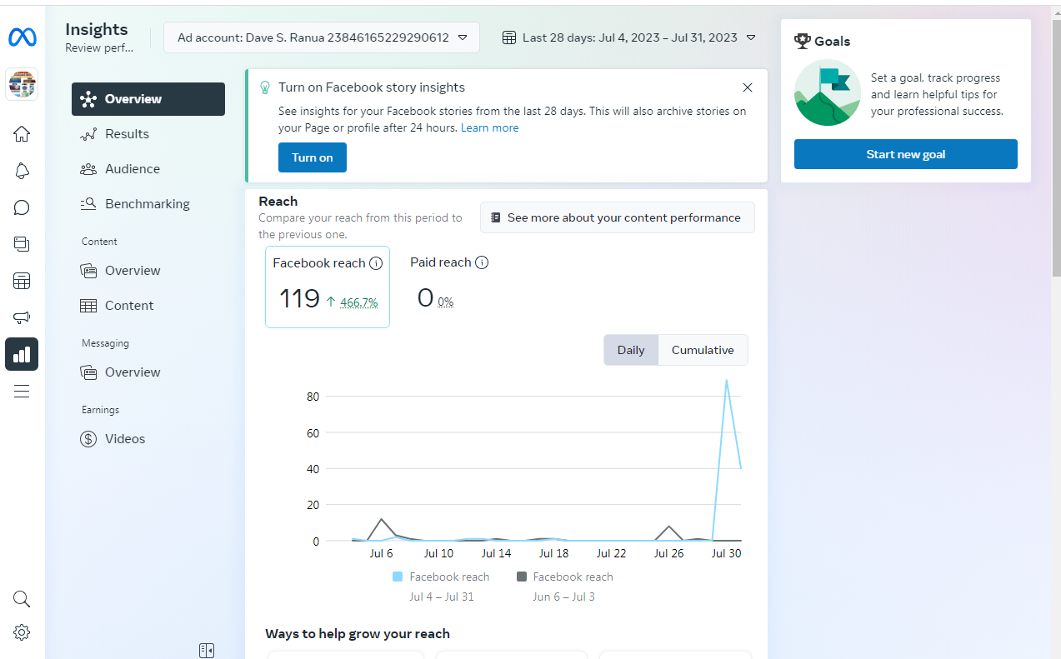Click the Insights page title
Viewport: 1061px width, 659px height.
coord(97,29)
